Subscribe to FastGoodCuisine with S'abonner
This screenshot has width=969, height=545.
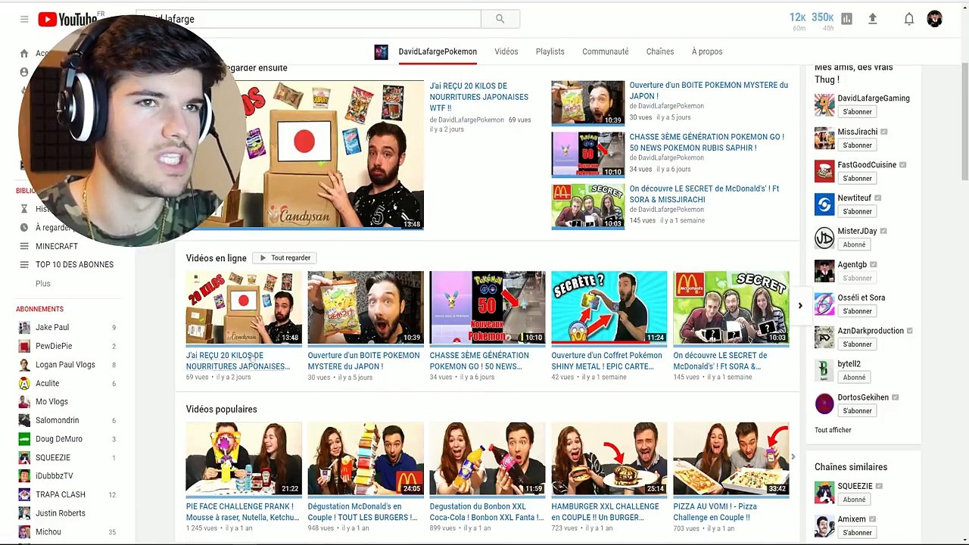pyautogui.click(x=858, y=179)
